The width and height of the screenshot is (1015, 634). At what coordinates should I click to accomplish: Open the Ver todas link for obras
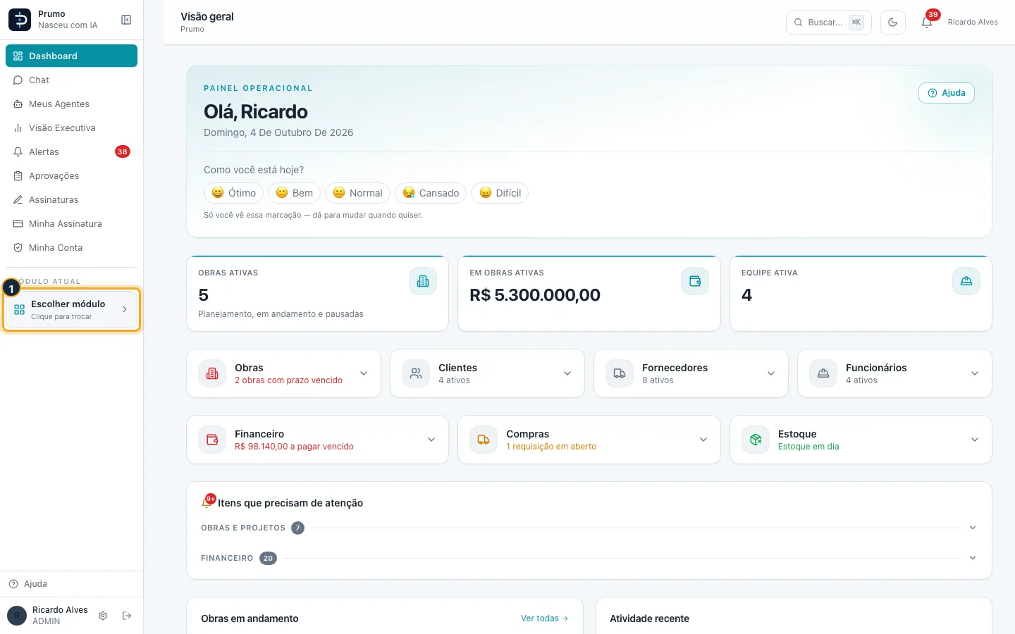[545, 619]
